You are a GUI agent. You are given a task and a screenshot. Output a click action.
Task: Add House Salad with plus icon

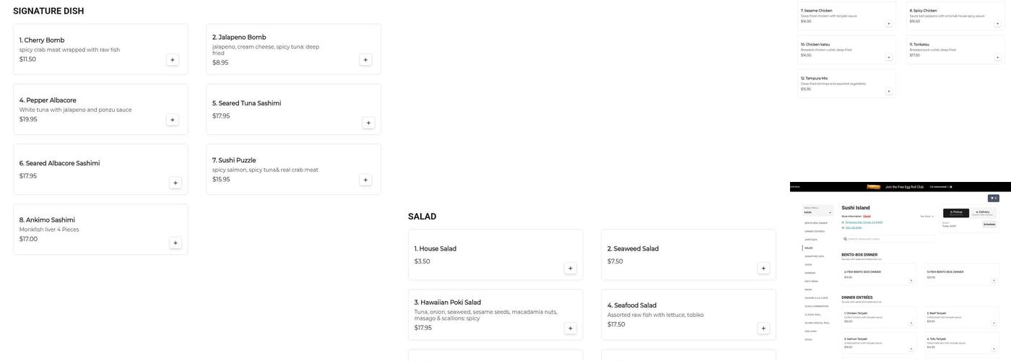coord(570,269)
